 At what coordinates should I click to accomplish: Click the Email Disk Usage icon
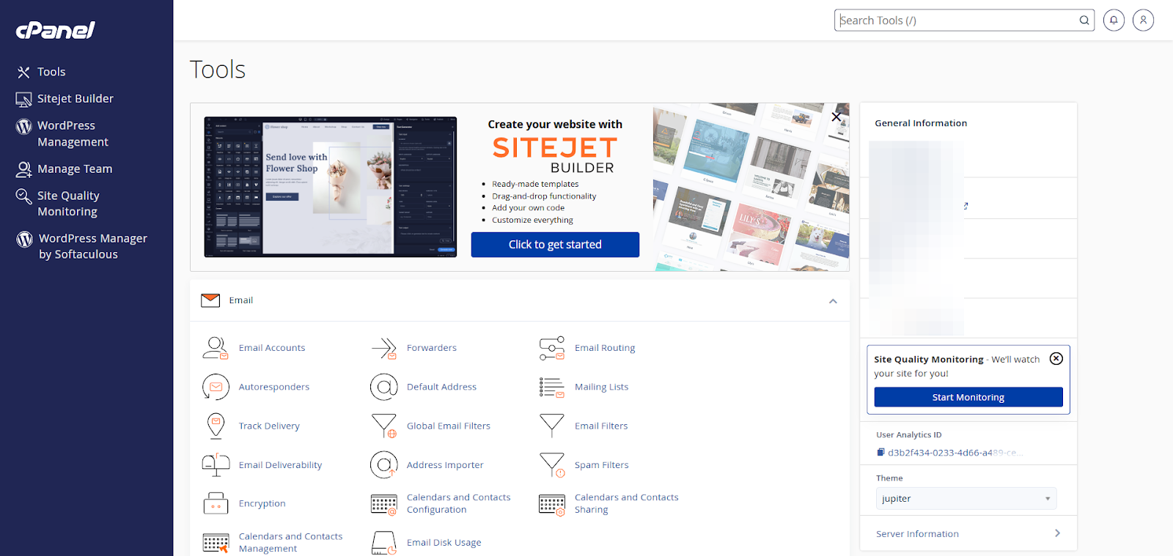(x=383, y=543)
